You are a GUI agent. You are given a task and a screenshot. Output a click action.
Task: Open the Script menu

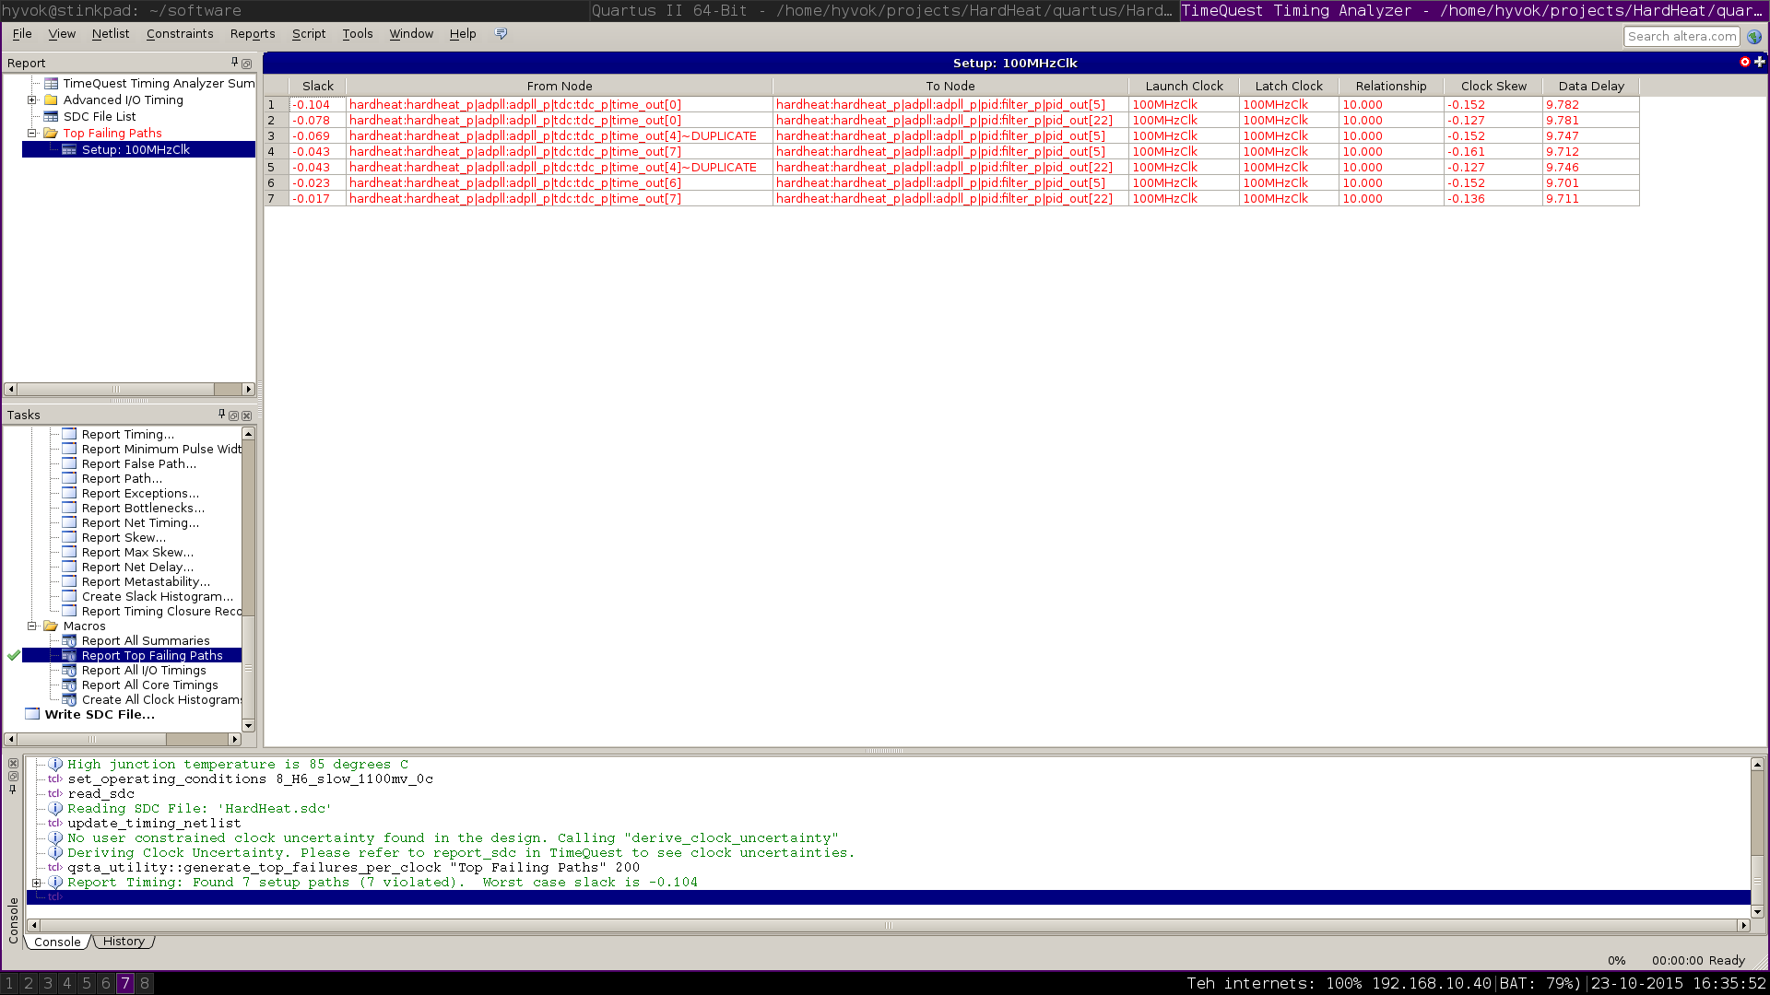(x=309, y=33)
